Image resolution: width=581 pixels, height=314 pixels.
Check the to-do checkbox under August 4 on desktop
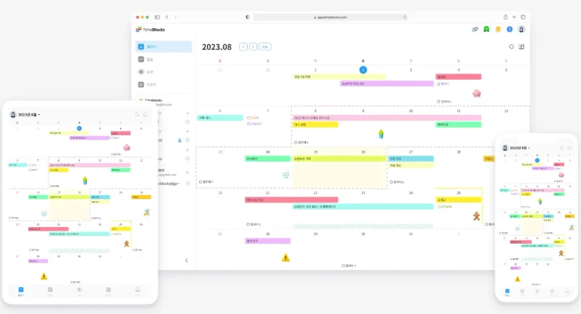[439, 84]
